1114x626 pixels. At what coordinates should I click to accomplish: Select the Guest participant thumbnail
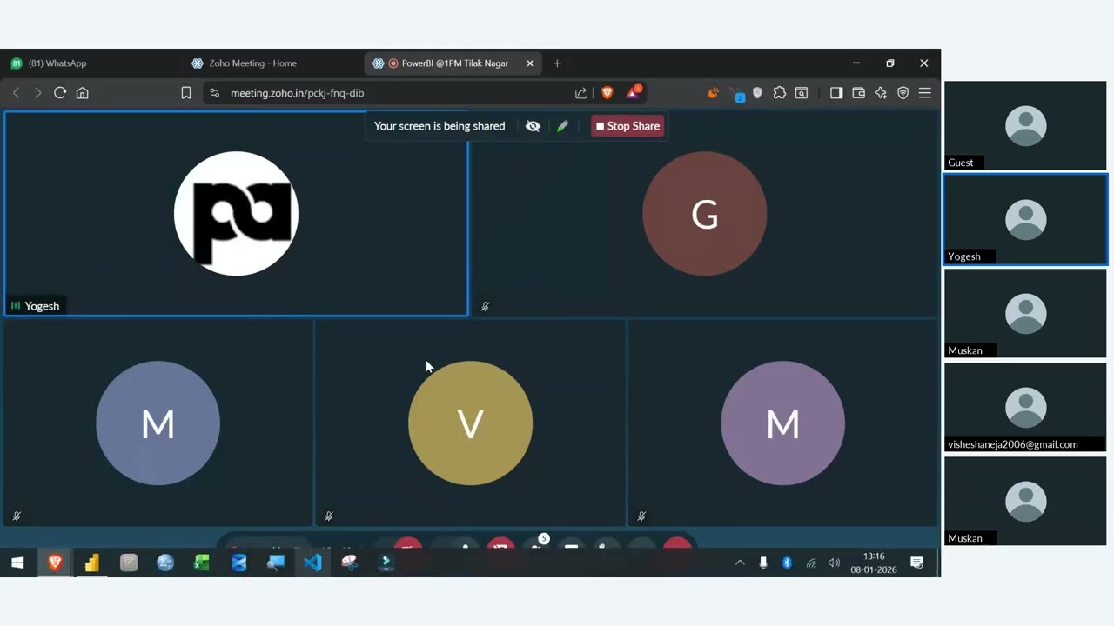tap(1025, 126)
